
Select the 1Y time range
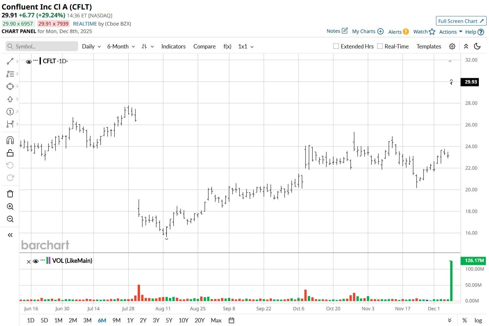[x=130, y=320]
